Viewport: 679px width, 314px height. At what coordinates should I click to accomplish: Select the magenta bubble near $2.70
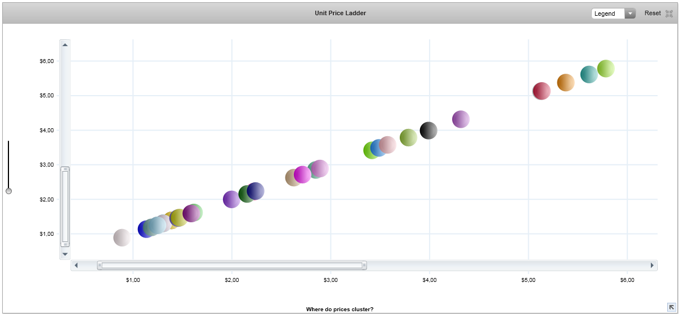pyautogui.click(x=302, y=174)
